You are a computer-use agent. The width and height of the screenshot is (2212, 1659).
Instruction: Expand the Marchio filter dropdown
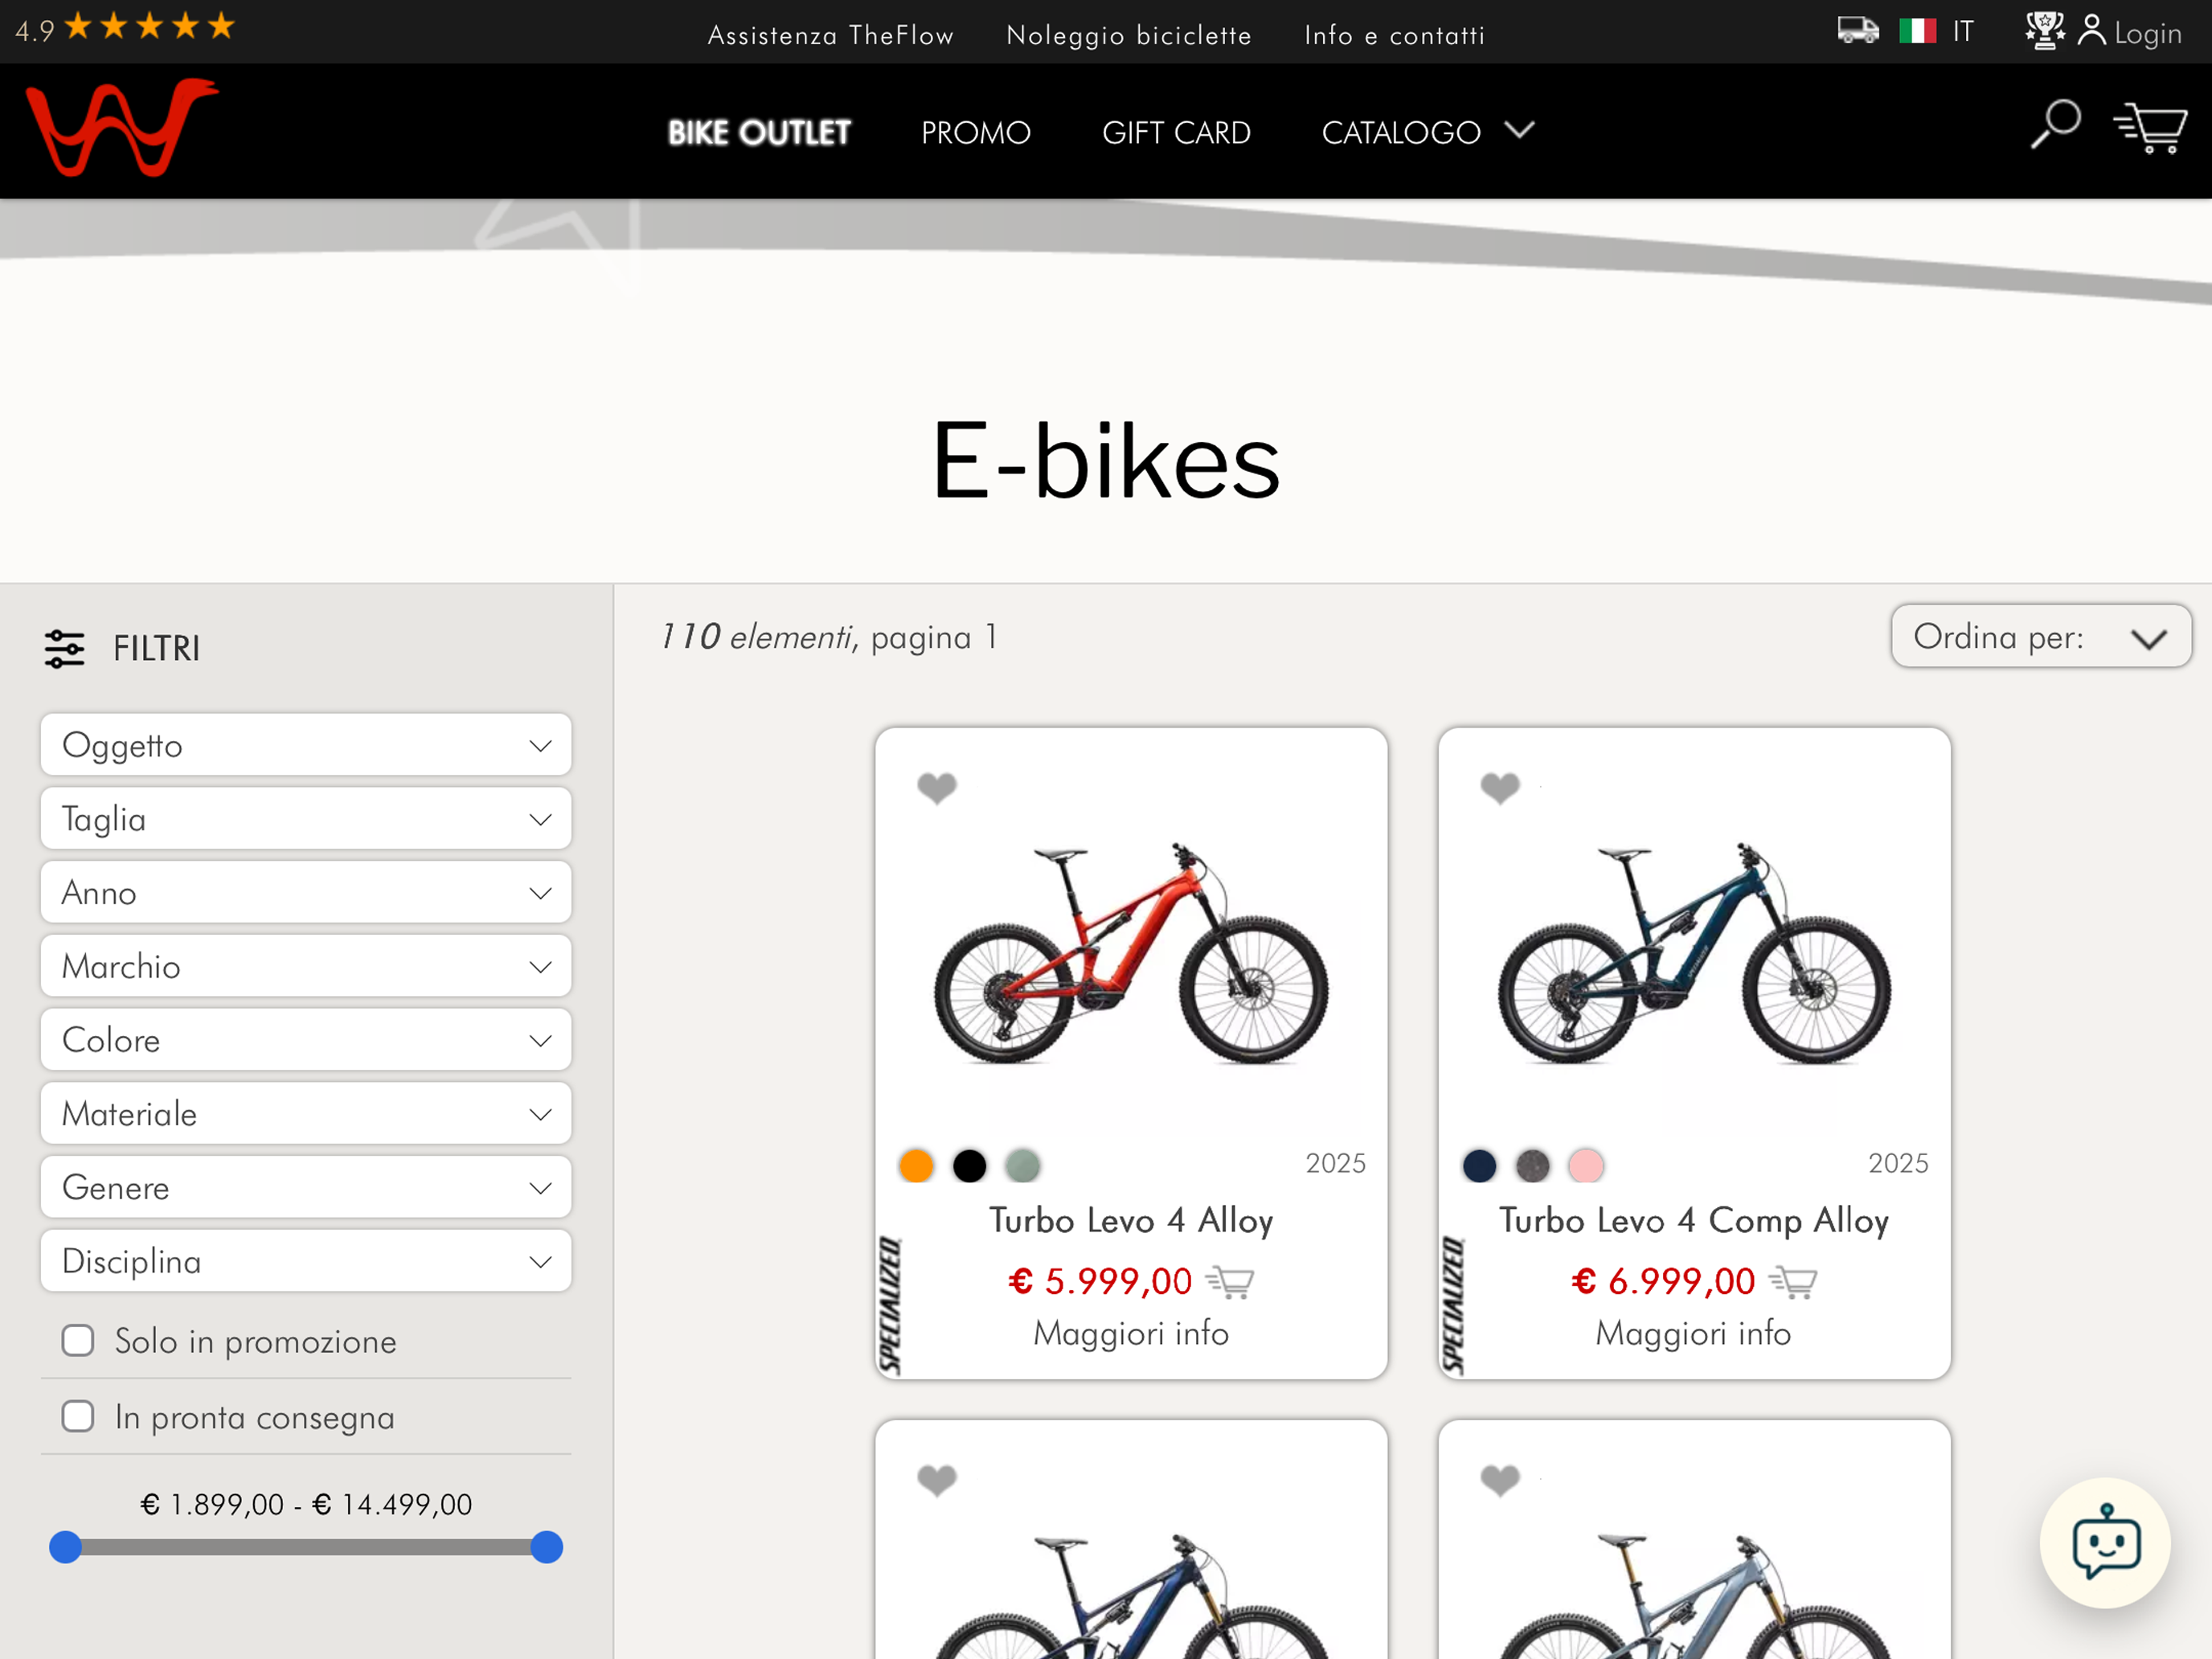306,966
